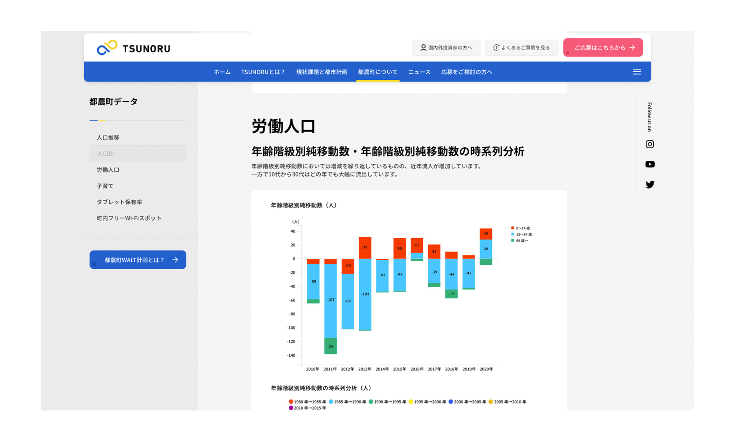Open the Twitter bird icon
Screen dimensions: 735x442
(x=649, y=185)
